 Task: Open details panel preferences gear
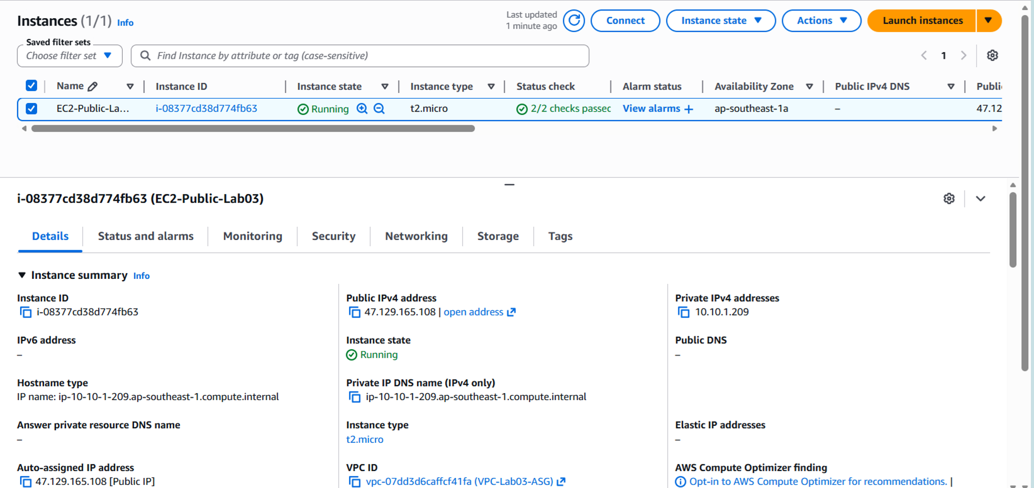point(949,199)
